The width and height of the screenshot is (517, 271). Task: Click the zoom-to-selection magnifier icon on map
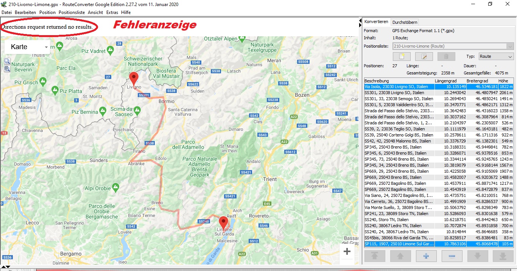click(x=7, y=61)
